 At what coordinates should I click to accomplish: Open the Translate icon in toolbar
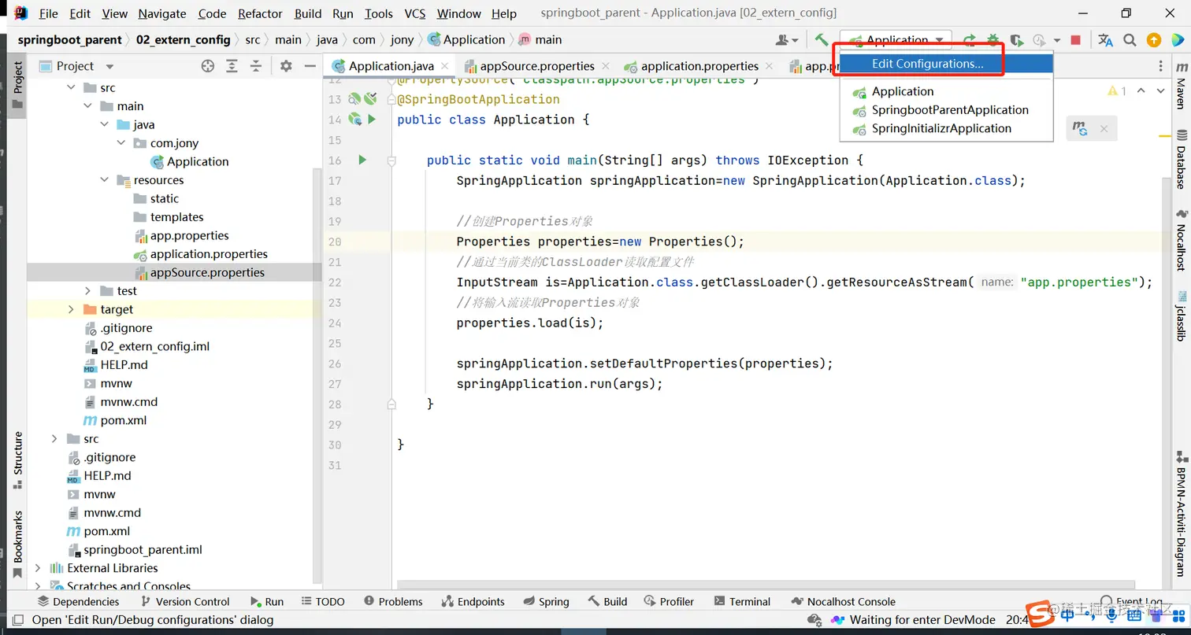tap(1106, 40)
